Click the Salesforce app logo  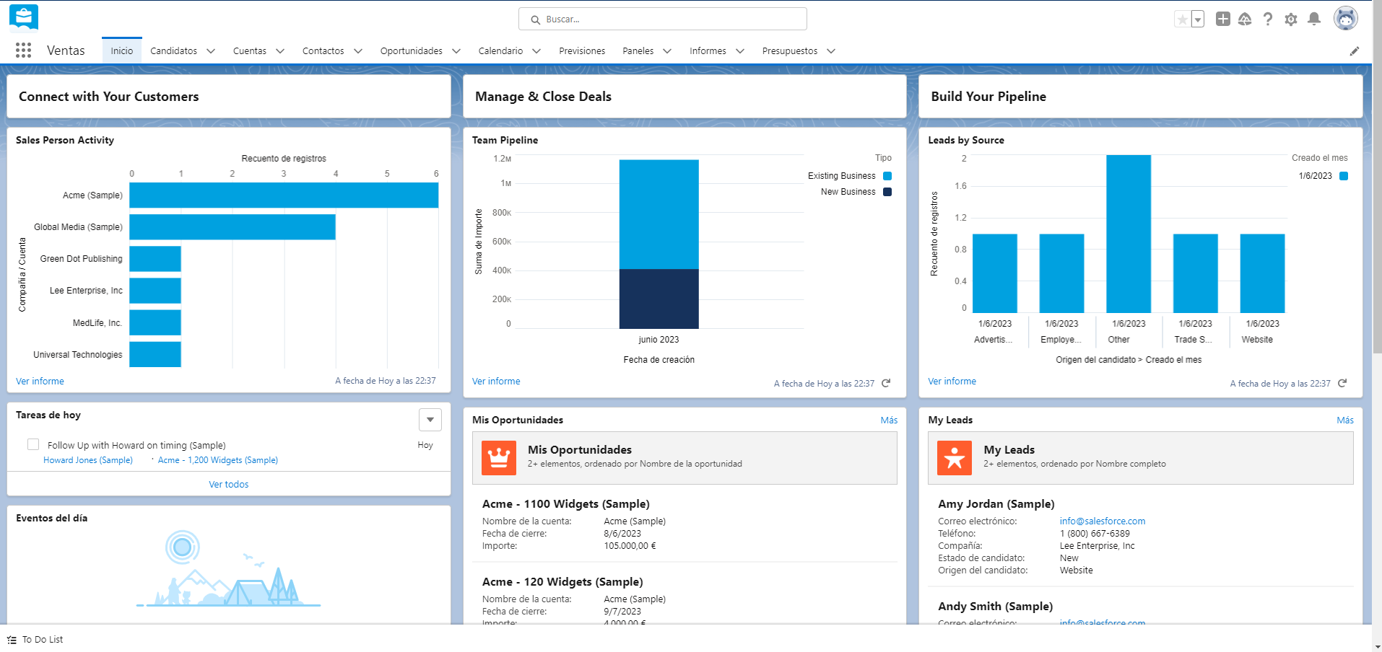point(24,17)
